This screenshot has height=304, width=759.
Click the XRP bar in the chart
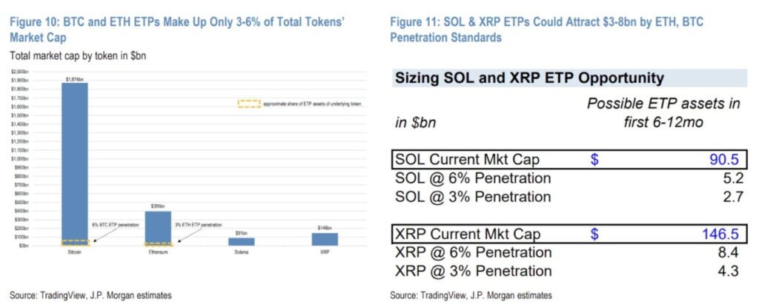tap(325, 239)
